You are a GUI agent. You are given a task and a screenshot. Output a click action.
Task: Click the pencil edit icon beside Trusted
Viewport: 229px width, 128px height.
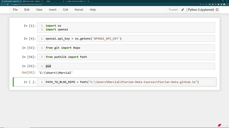pyautogui.click(x=183, y=10)
